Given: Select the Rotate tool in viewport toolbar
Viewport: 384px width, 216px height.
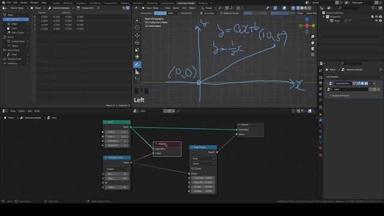Looking at the screenshot, I should [137, 43].
